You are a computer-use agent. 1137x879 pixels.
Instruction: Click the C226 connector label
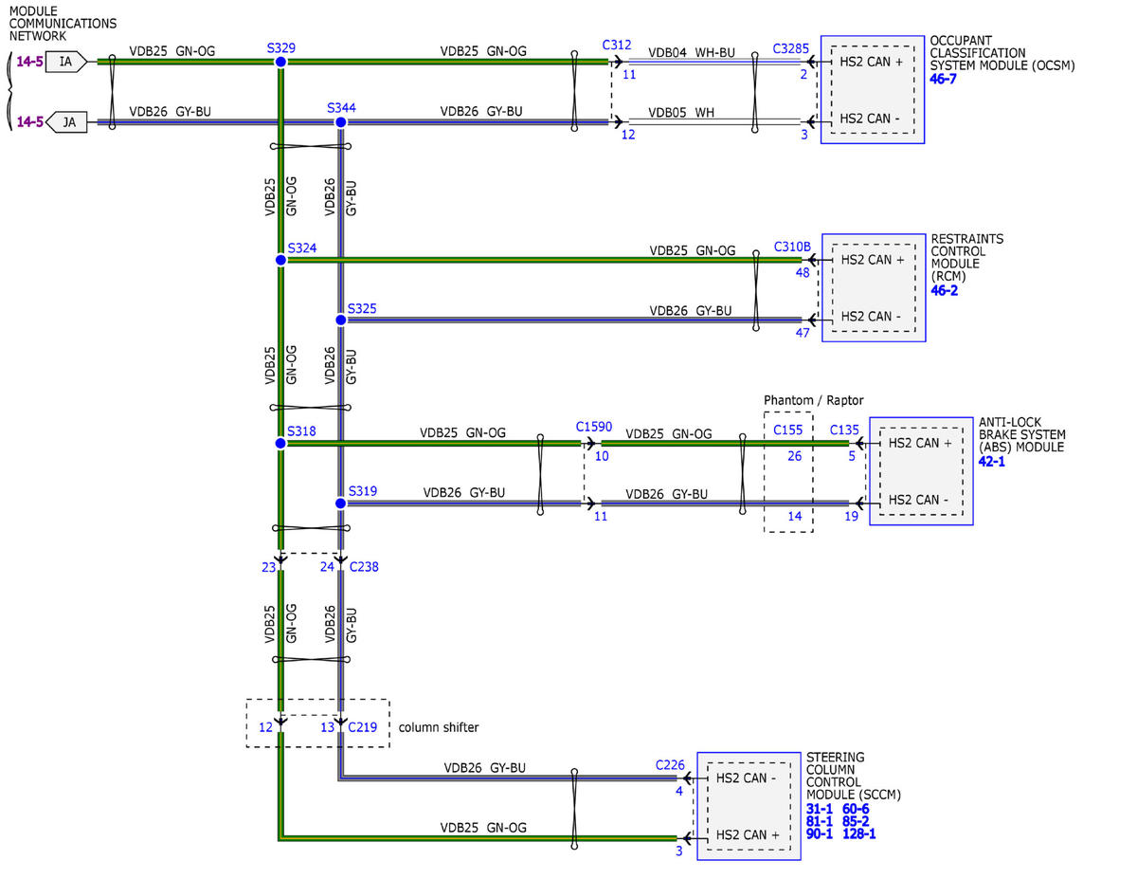670,764
